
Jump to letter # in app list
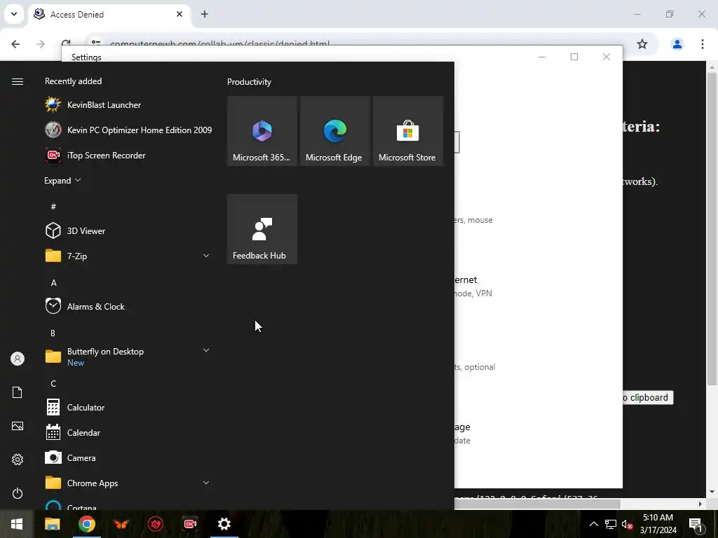pos(53,207)
